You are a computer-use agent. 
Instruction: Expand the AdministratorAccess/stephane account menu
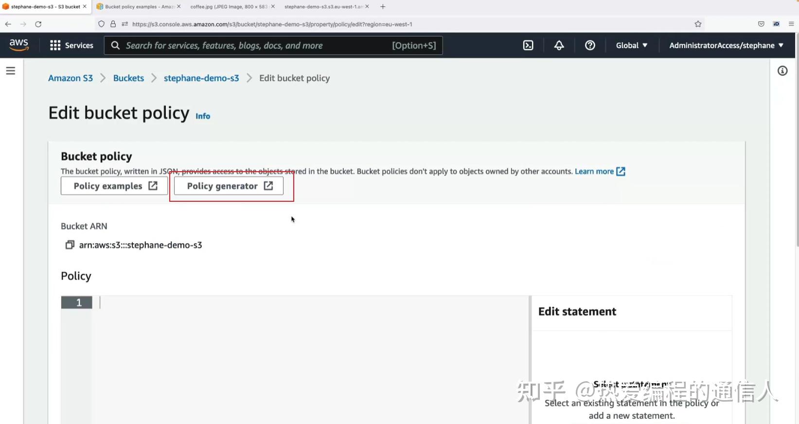coord(726,45)
